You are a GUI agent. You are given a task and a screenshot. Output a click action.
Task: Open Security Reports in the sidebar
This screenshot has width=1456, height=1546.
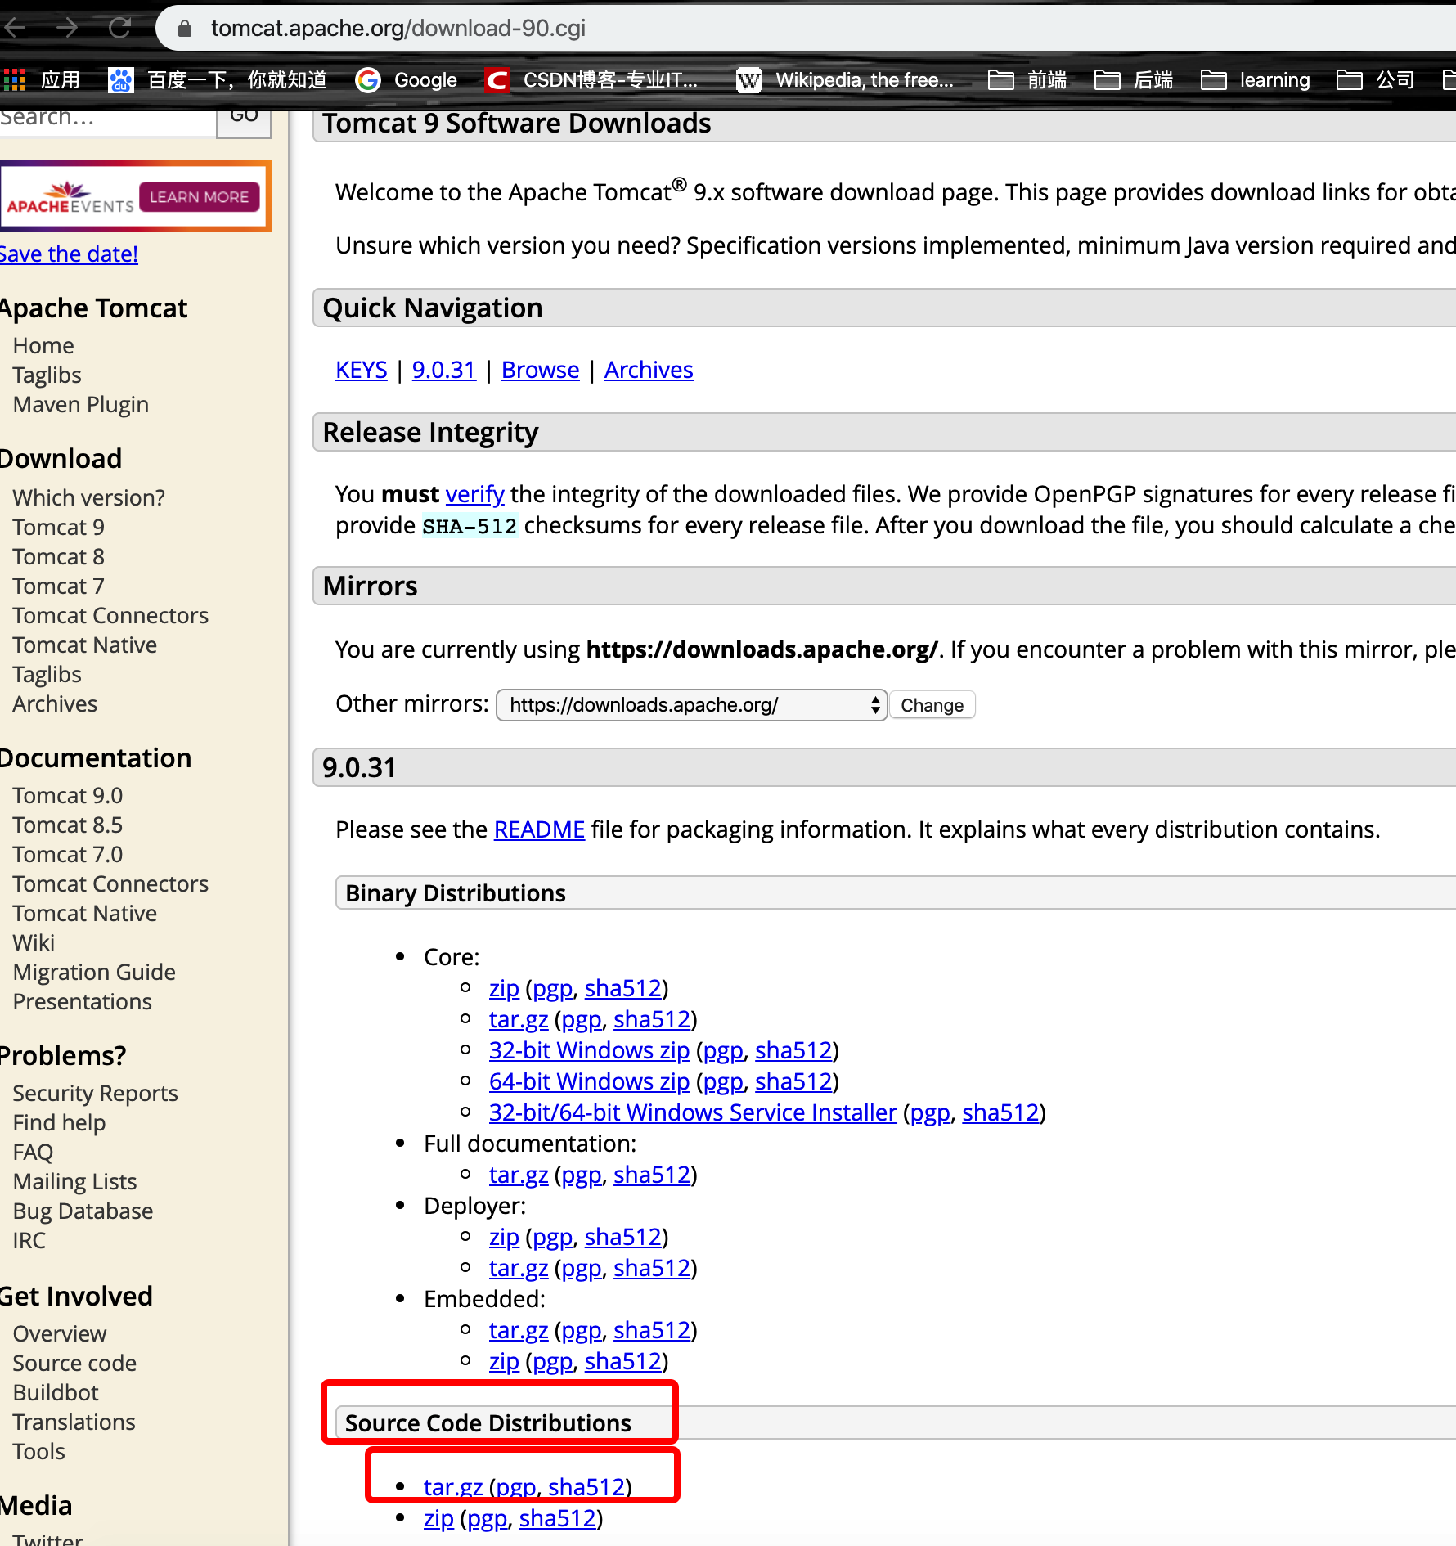(x=95, y=1093)
